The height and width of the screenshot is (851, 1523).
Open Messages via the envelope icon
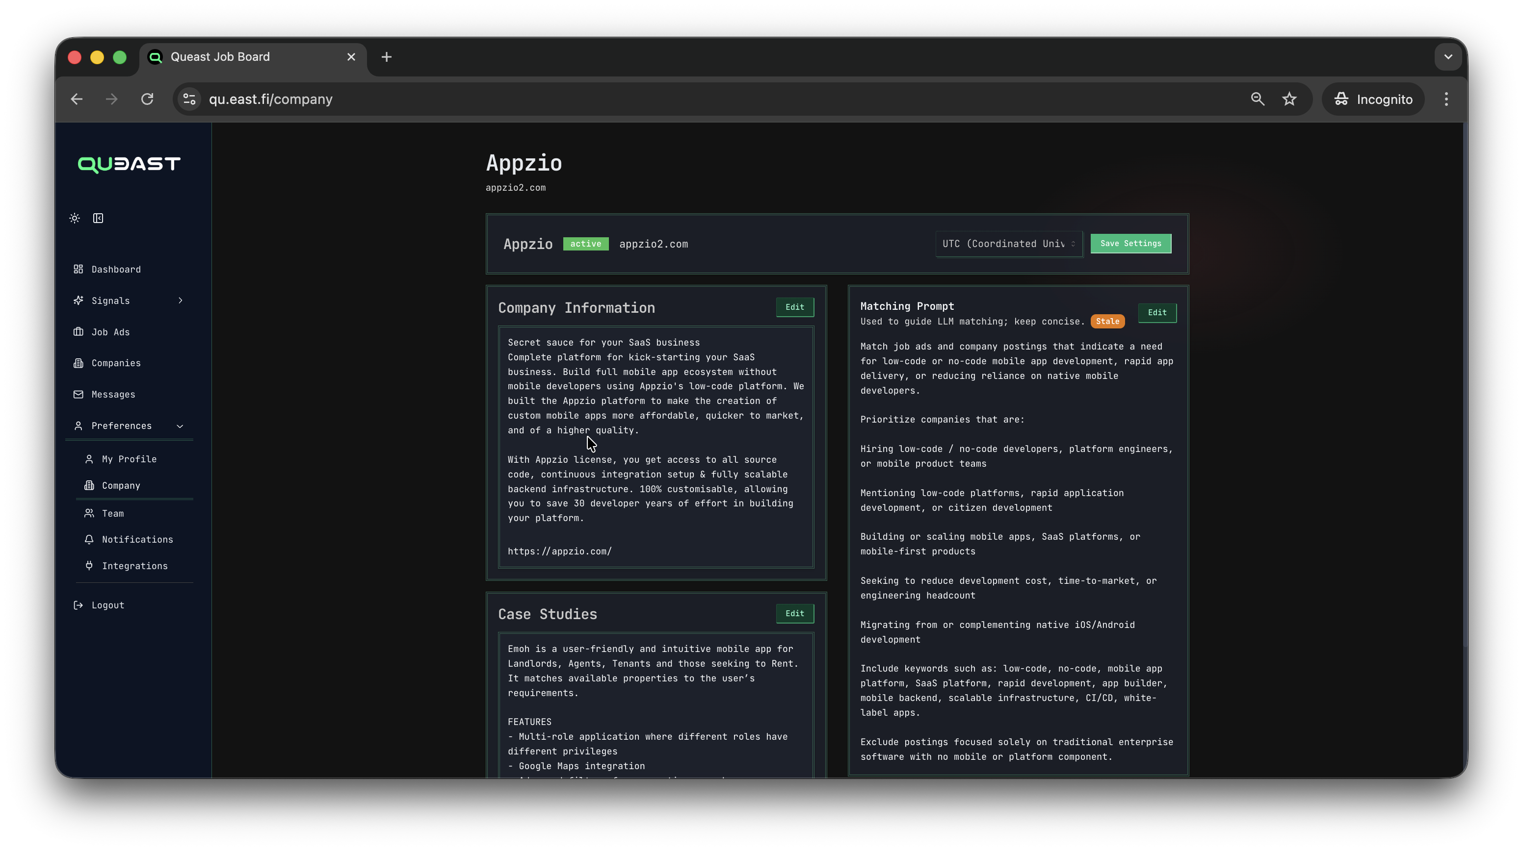point(79,395)
